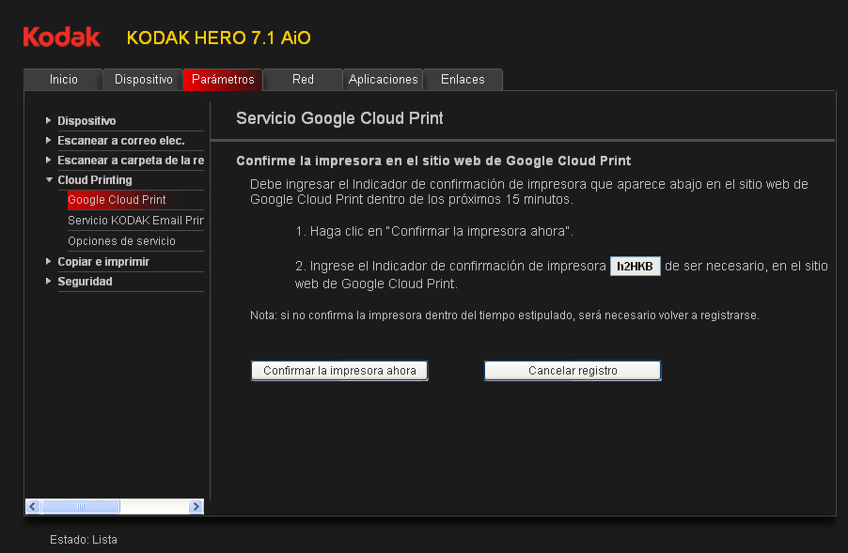Select the Parámetros tab
The height and width of the screenshot is (553, 848).
(223, 80)
